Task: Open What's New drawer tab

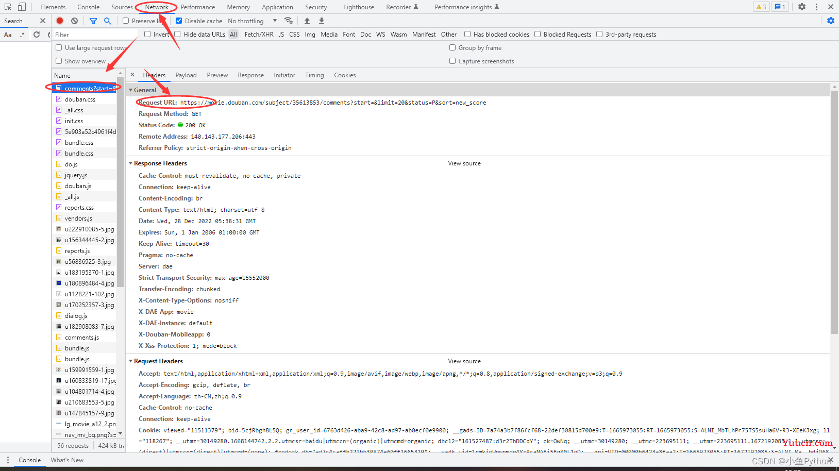Action: (x=67, y=460)
